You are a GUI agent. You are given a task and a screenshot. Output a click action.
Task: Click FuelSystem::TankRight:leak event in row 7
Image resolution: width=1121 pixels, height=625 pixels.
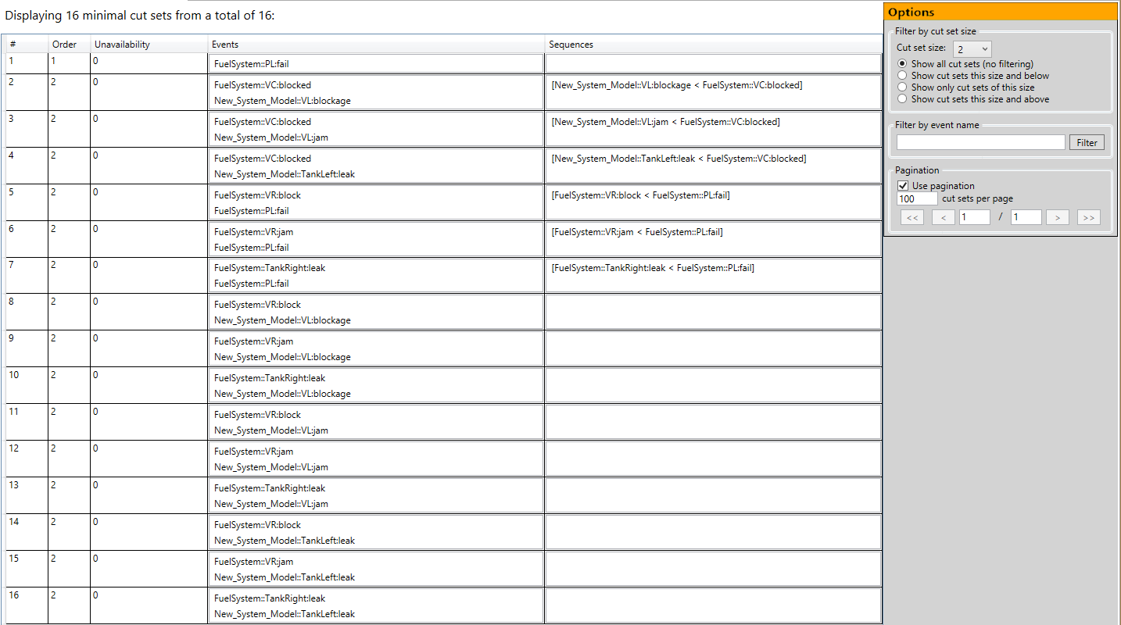[x=270, y=268]
